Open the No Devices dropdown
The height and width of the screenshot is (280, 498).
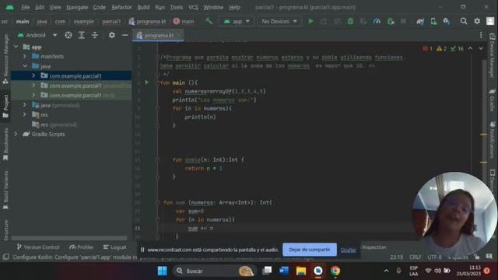coord(279,21)
